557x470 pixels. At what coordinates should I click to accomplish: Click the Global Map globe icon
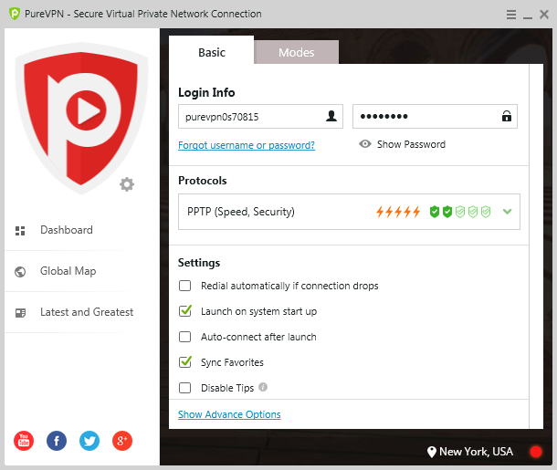20,272
